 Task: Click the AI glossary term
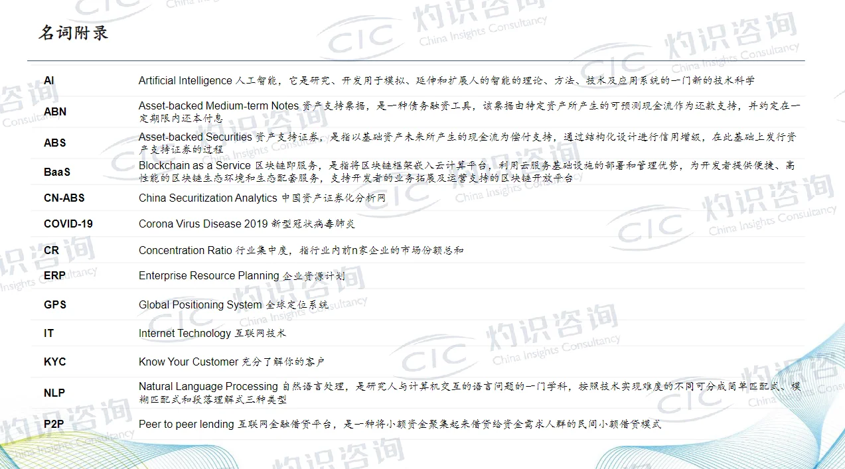49,80
